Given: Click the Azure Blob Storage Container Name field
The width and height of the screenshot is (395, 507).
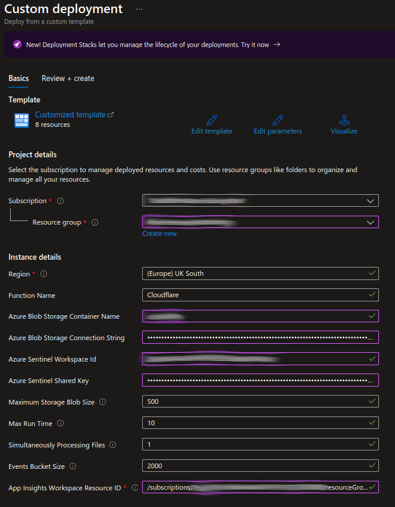Looking at the screenshot, I should (261, 316).
